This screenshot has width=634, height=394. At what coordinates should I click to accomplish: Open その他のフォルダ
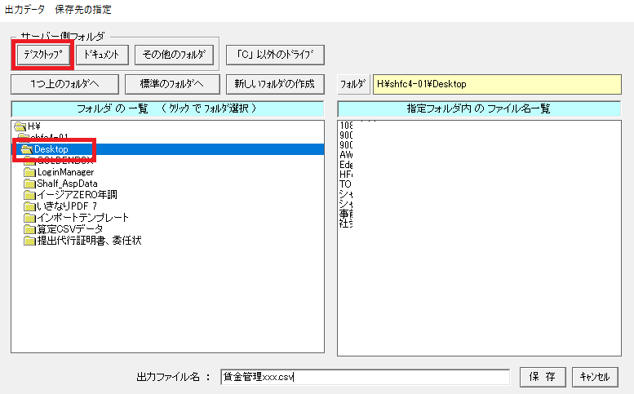(174, 55)
